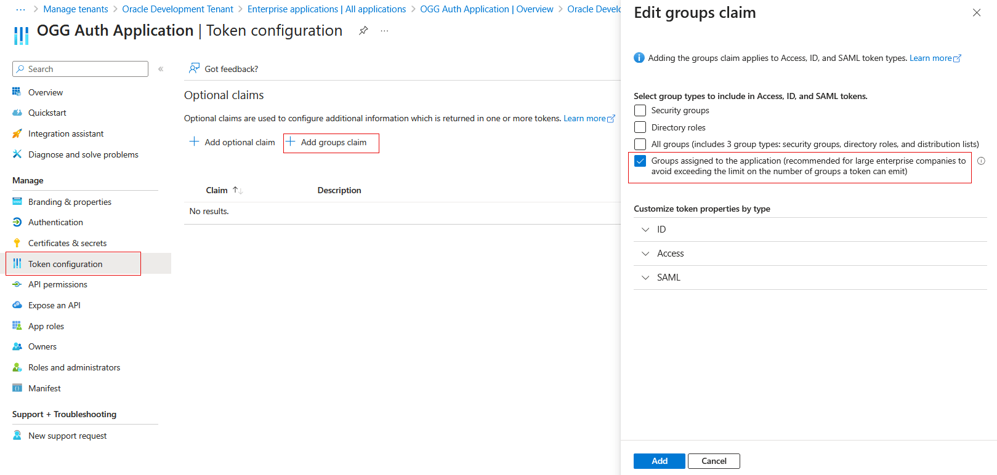Viewport: 997px width, 475px height.
Task: Click the Quickstart cloud icon
Action: 17,113
